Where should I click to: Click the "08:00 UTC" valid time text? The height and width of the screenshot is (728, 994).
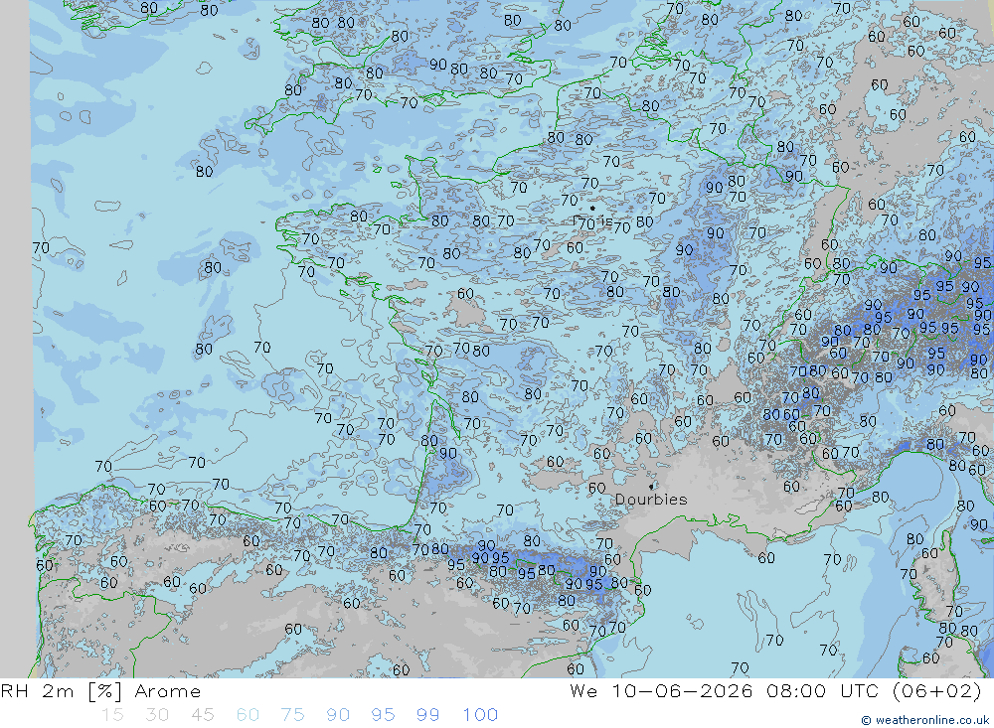(x=822, y=690)
